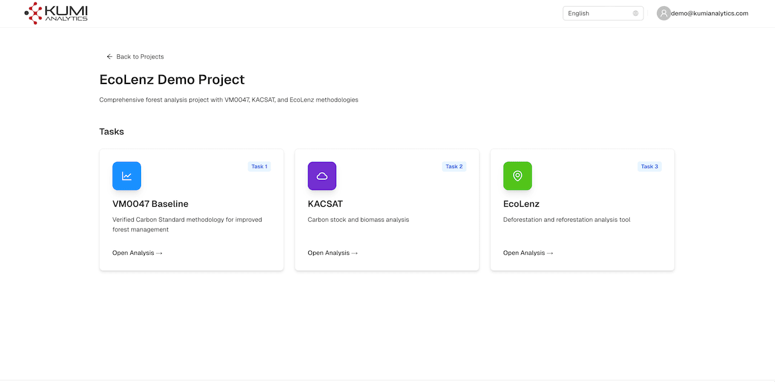Click the VM0047 Baseline chart icon
This screenshot has width=775, height=382.
[127, 176]
